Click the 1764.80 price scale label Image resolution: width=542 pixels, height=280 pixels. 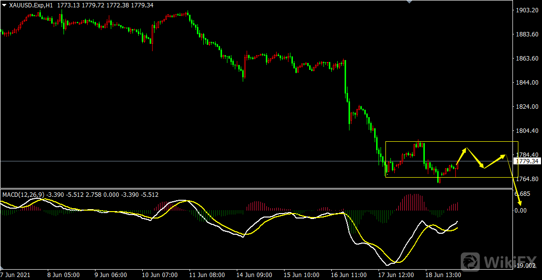tap(525, 179)
